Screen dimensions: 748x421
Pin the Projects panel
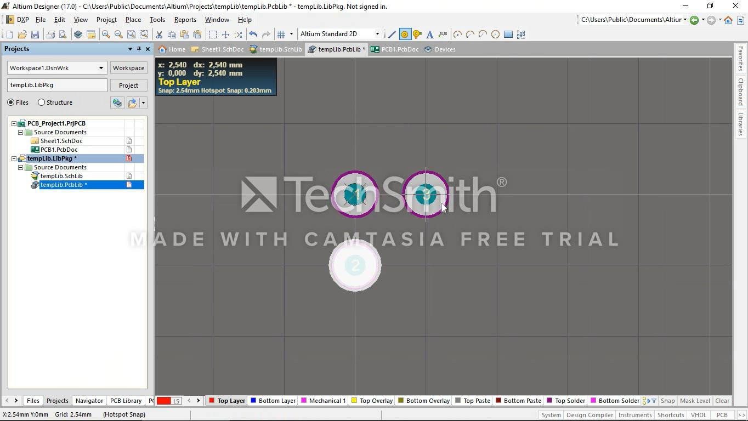139,49
